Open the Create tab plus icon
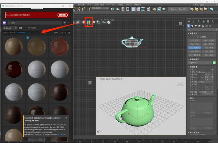 (189, 21)
